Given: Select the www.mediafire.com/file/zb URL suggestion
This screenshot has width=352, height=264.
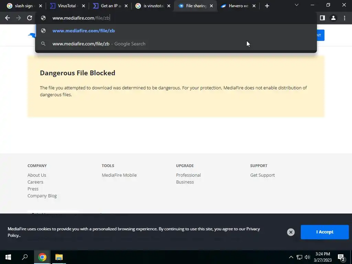Looking at the screenshot, I should tap(176, 31).
